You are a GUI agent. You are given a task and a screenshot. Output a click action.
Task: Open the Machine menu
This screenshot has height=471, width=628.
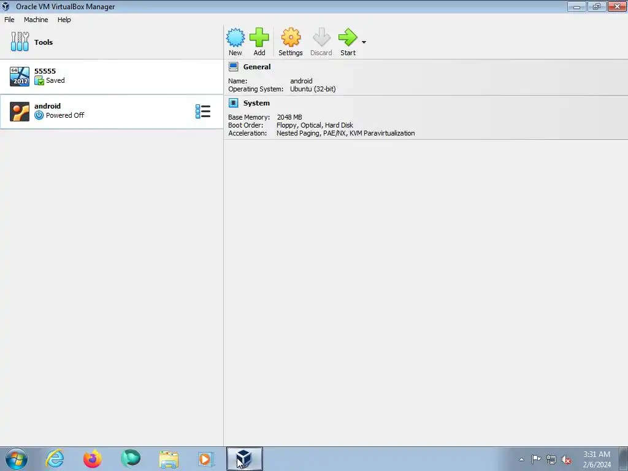pyautogui.click(x=36, y=20)
